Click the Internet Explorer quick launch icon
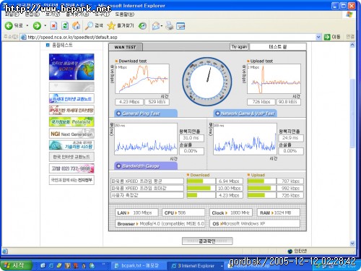Image resolution: width=361 pixels, height=271 pixels. pos(51,265)
